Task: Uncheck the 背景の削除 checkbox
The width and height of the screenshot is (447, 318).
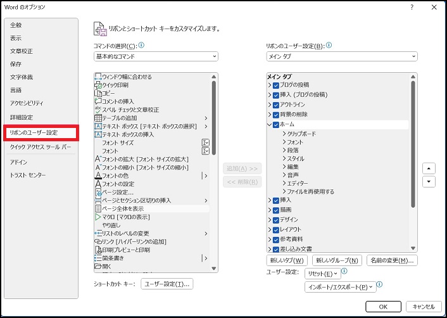Action: pos(275,115)
